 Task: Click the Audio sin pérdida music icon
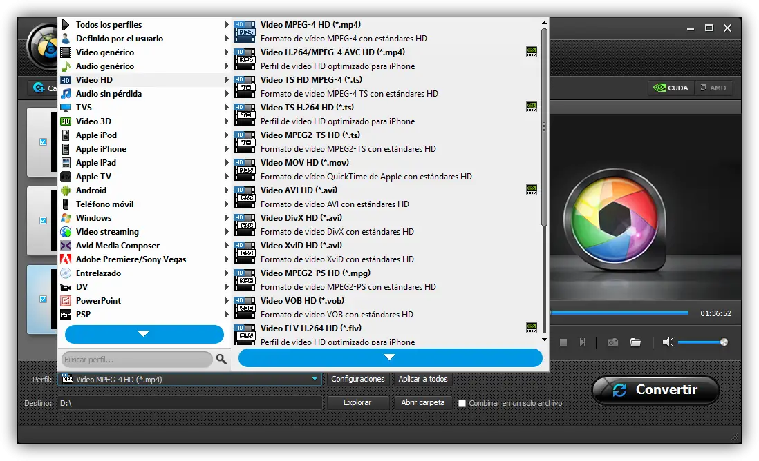coord(66,94)
